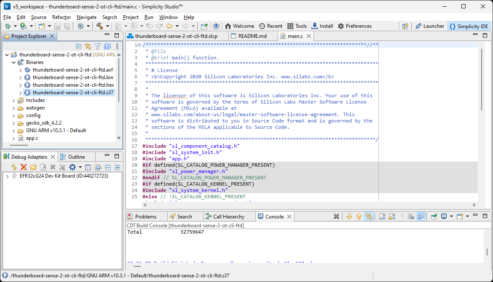Toggle showing console on standard out change
The image size is (493, 282).
(421, 216)
